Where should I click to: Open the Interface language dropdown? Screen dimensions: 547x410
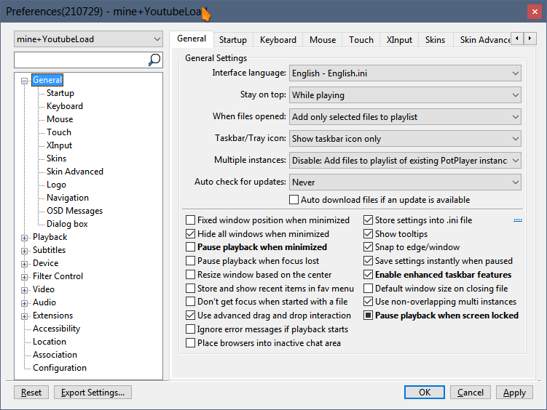[x=405, y=73]
